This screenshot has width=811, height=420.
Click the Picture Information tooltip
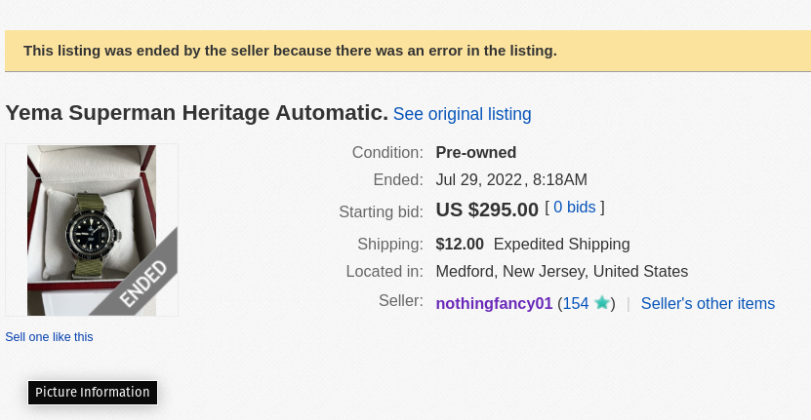93,393
